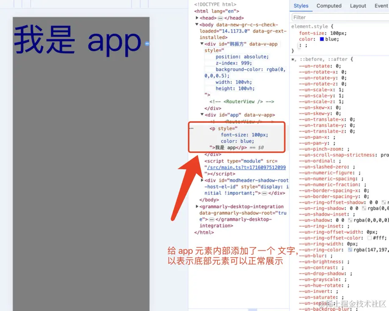389x311 pixels.
Task: Collapse the body element node
Action: [197, 25]
